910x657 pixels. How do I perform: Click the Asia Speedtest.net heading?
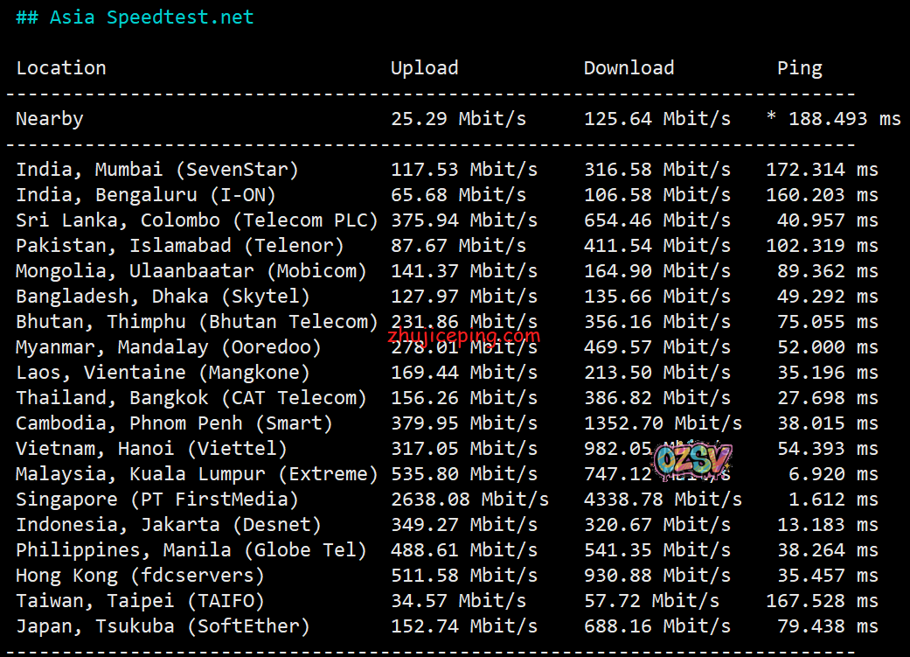click(135, 17)
